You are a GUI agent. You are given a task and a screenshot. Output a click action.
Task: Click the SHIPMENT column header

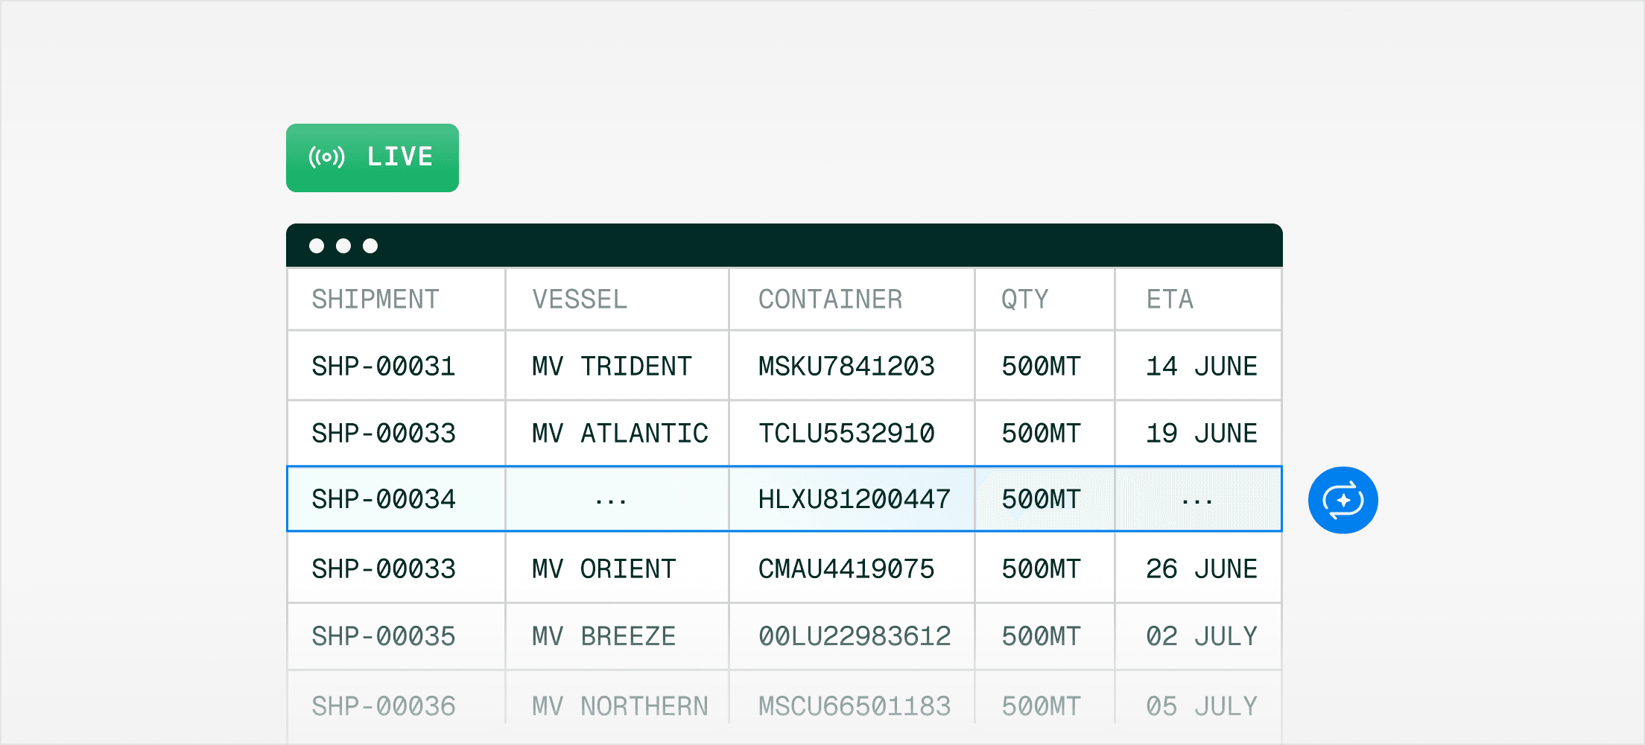[396, 299]
